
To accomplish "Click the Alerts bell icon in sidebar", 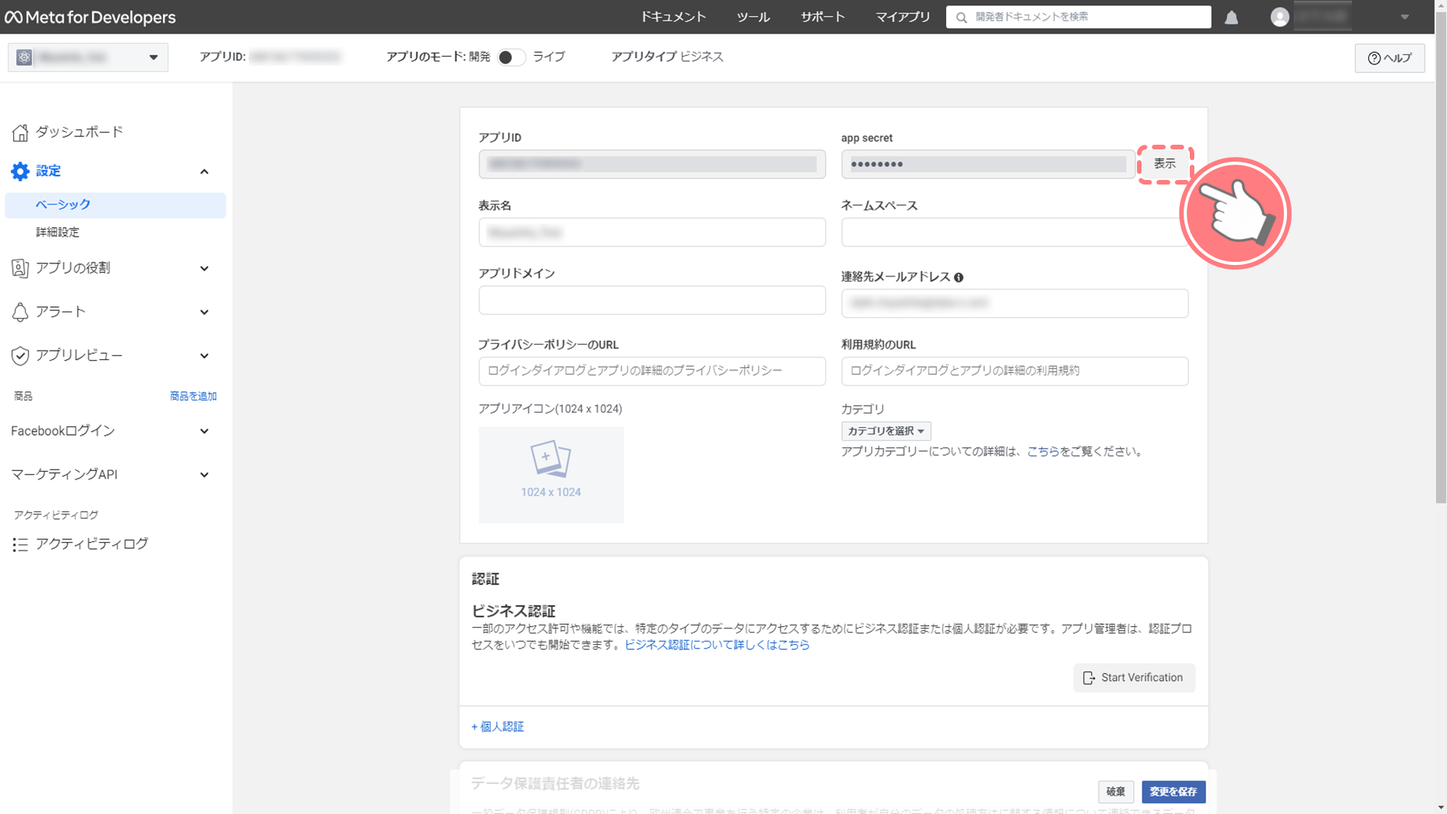I will click(20, 312).
